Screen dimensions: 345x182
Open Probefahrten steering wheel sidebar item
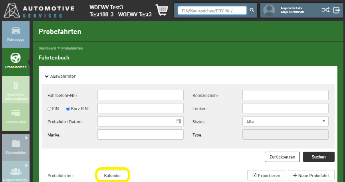(15, 61)
